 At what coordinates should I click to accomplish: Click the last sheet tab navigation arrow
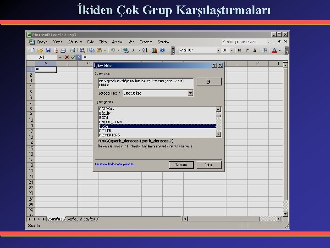[44, 219]
